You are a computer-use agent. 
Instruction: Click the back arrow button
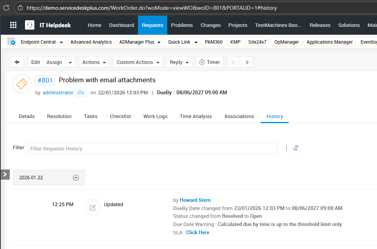click(17, 62)
